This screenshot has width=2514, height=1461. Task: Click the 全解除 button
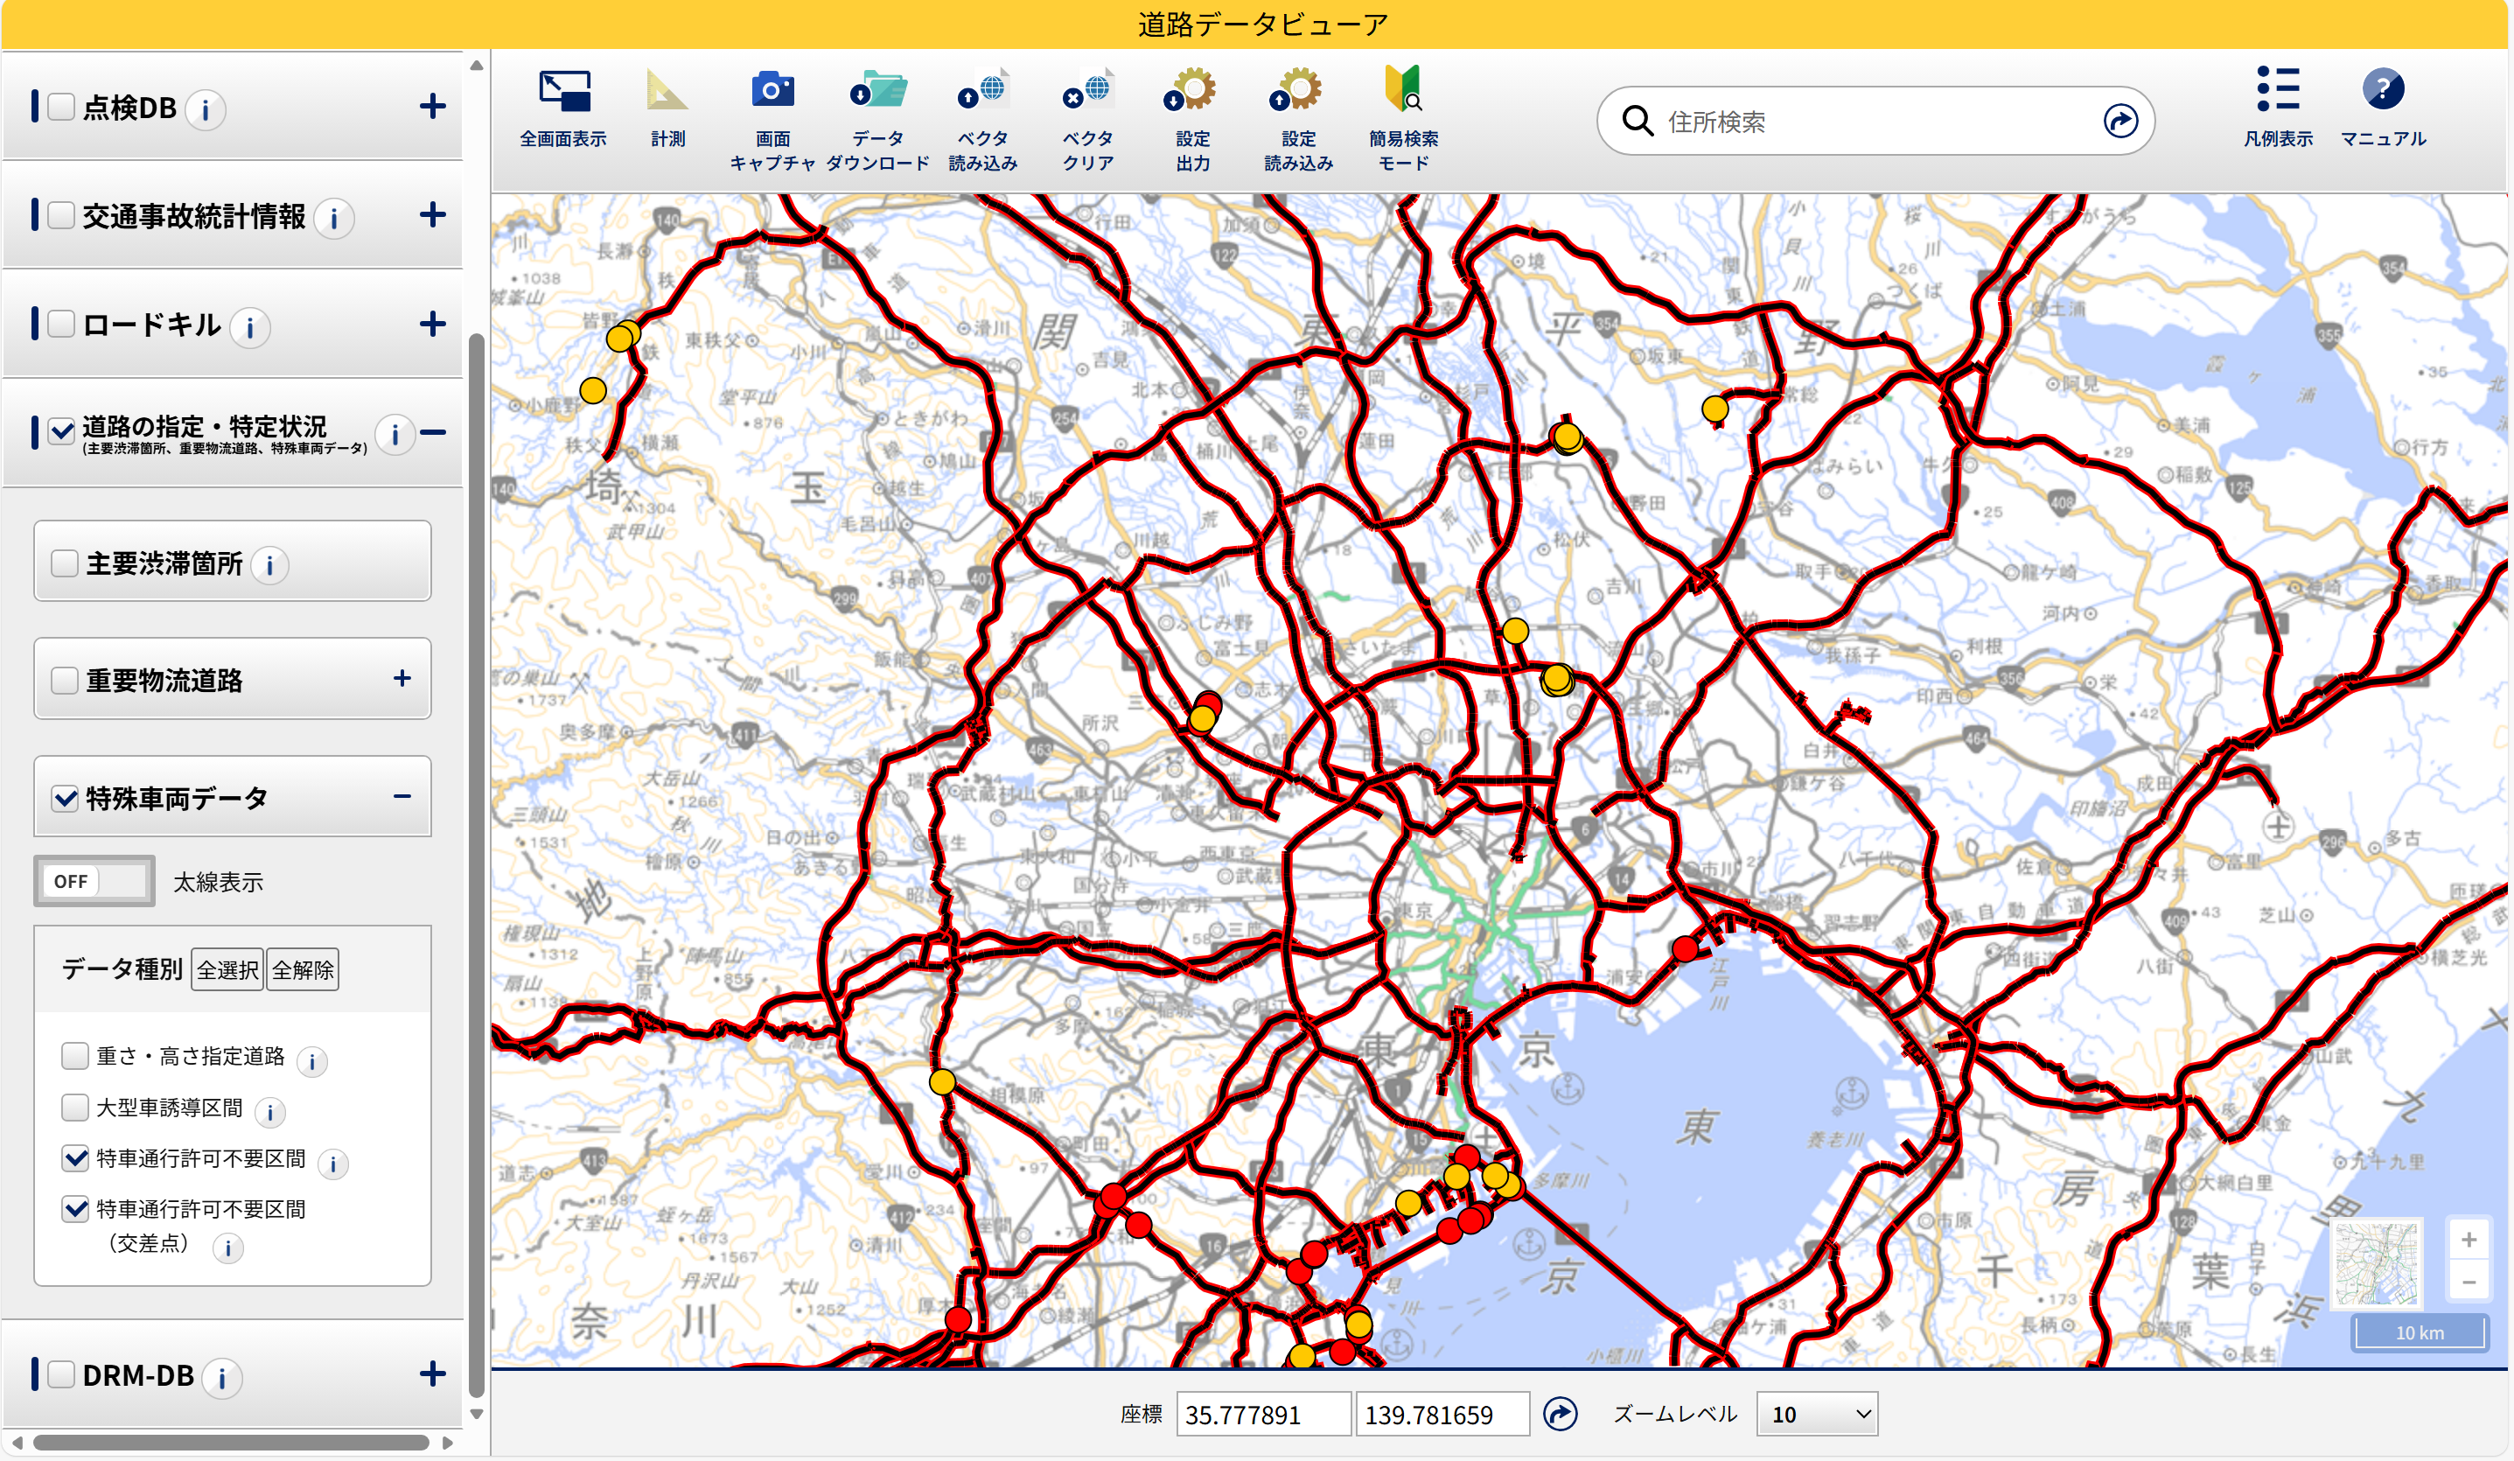coord(304,969)
